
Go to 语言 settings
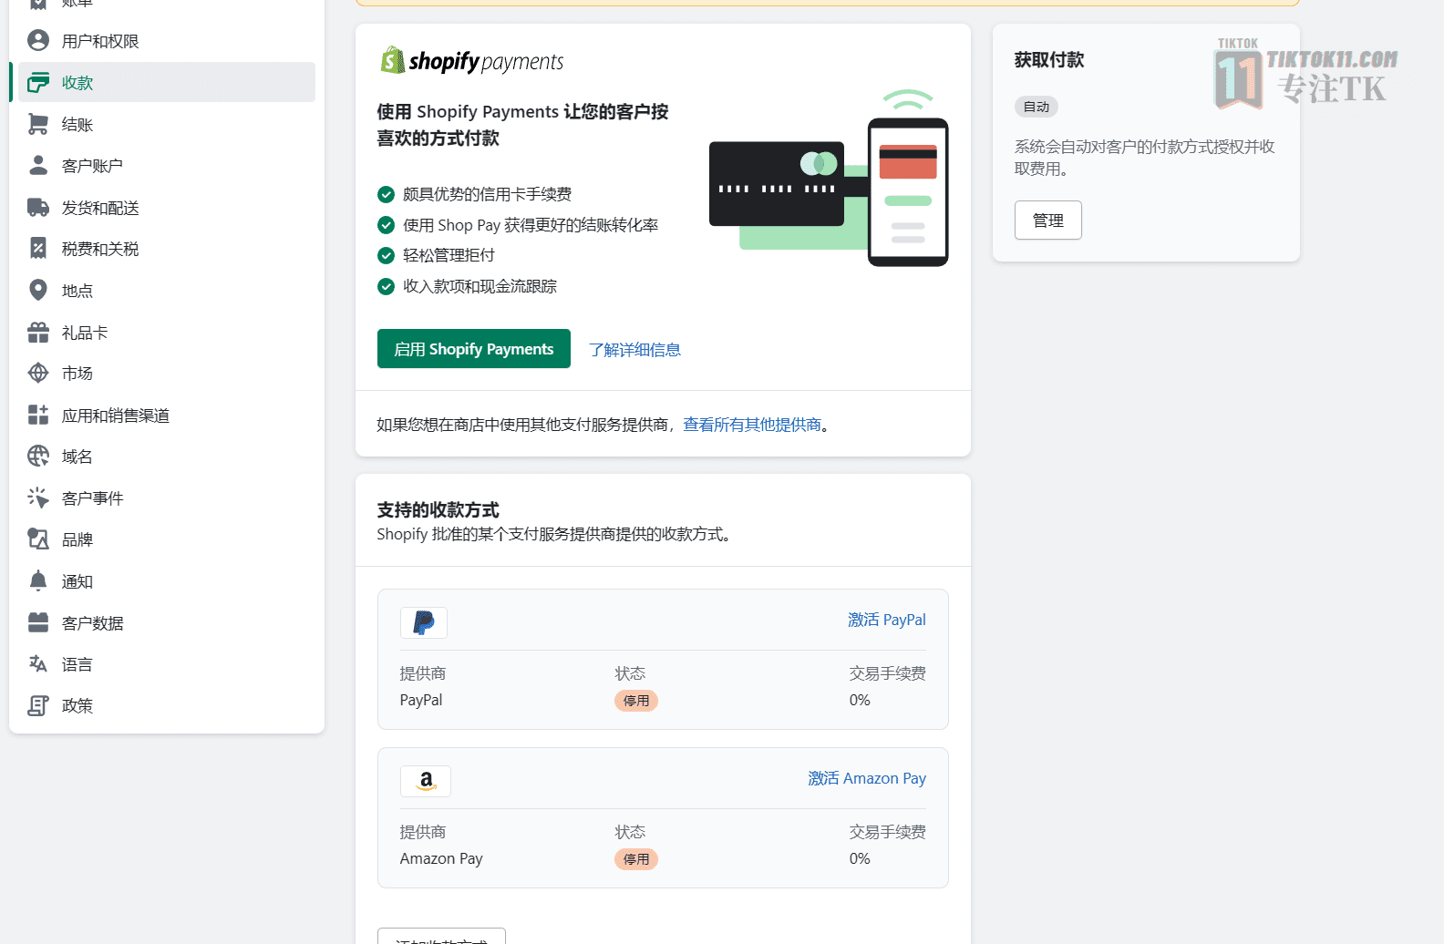coord(167,664)
